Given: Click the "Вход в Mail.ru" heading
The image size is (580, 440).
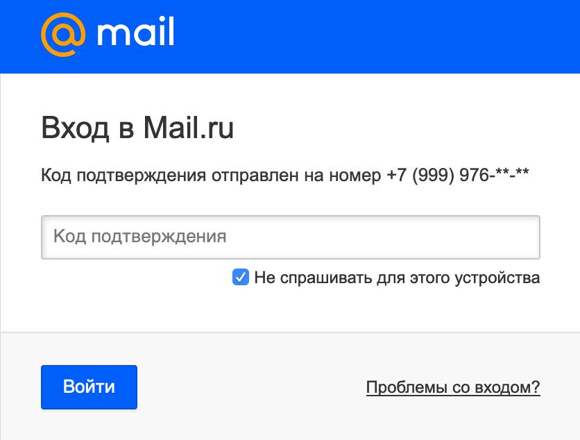Looking at the screenshot, I should pos(137,128).
